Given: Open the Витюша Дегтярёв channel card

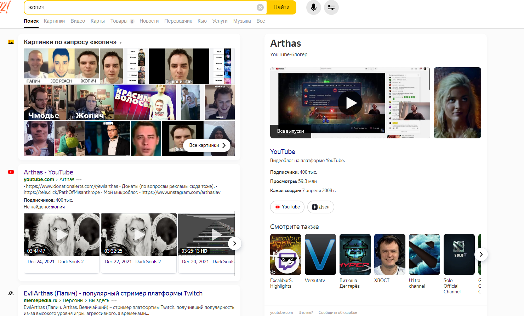Looking at the screenshot, I should click(355, 261).
